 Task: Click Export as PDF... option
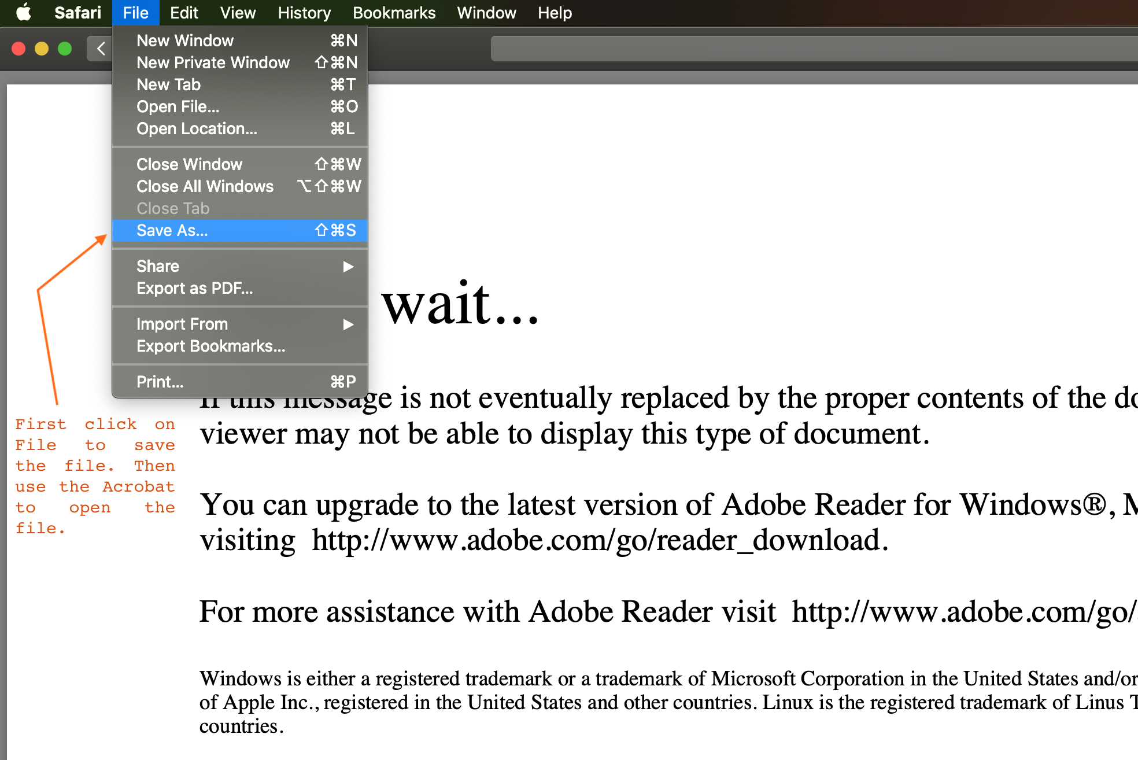(x=195, y=289)
